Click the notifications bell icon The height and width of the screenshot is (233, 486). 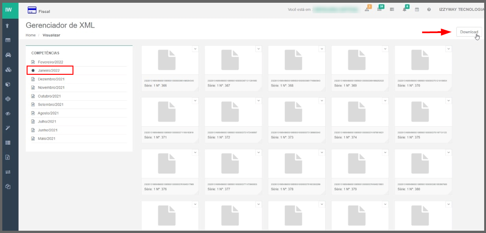405,10
